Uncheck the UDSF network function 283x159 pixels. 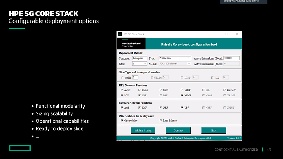pyautogui.click(x=182, y=90)
